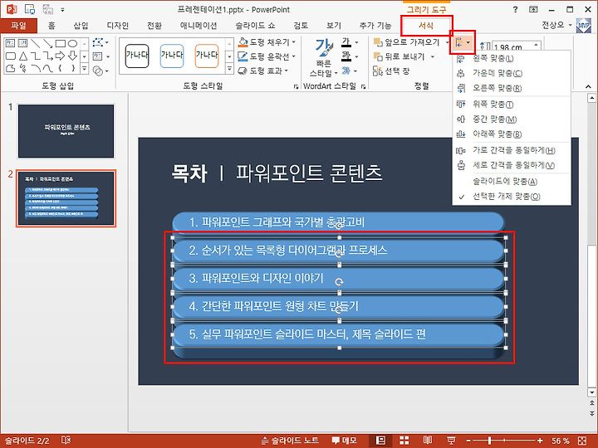Screen dimensions: 598x448
Task: Select the rectangle shape tool
Action: (61, 43)
